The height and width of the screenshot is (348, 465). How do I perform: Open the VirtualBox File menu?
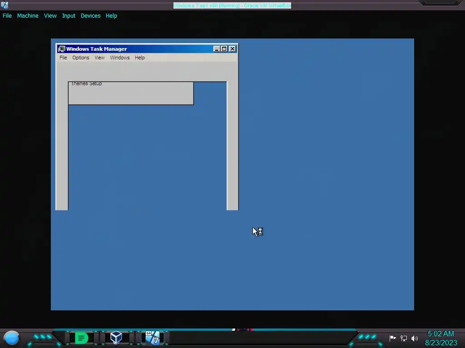coord(7,16)
